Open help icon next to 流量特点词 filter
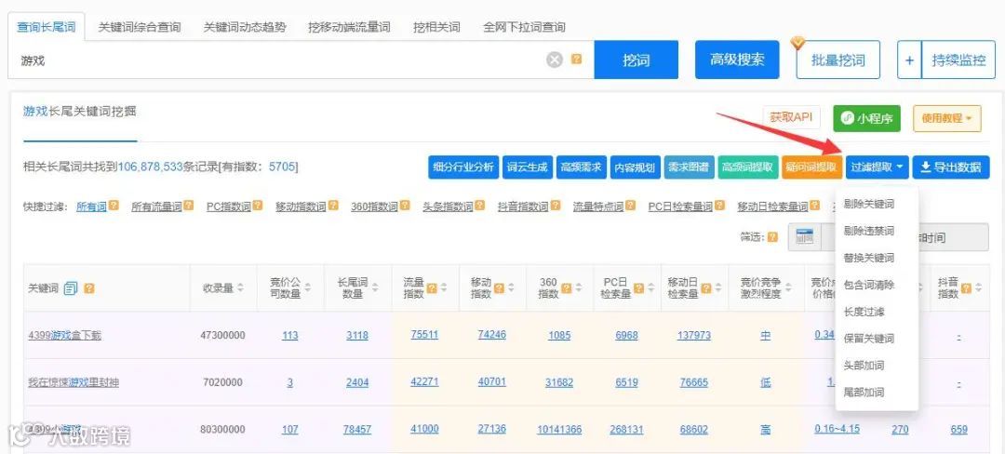The image size is (1005, 454). (x=631, y=206)
